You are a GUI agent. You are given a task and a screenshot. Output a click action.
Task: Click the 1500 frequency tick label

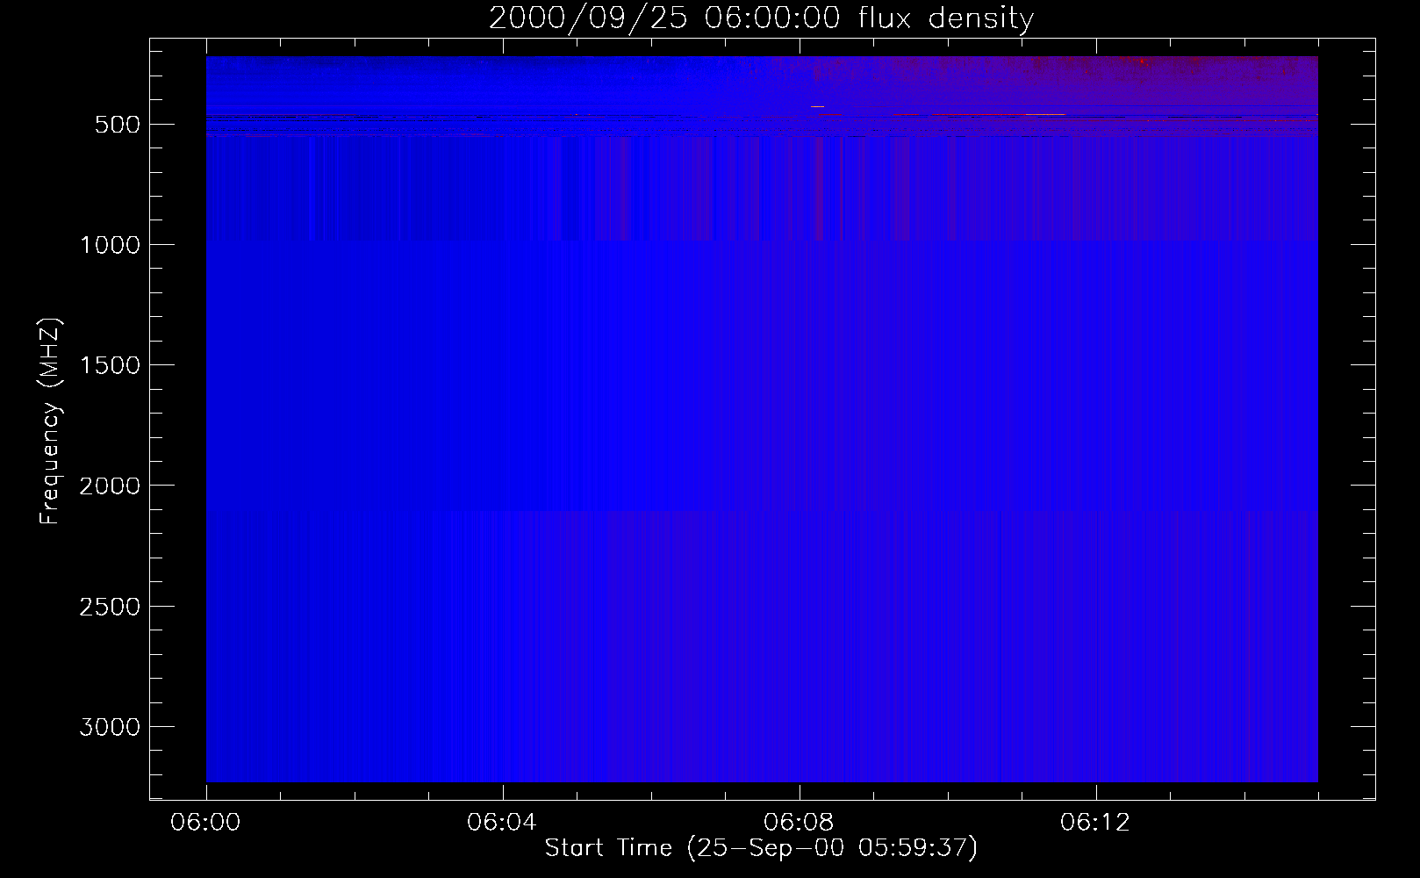(x=110, y=365)
